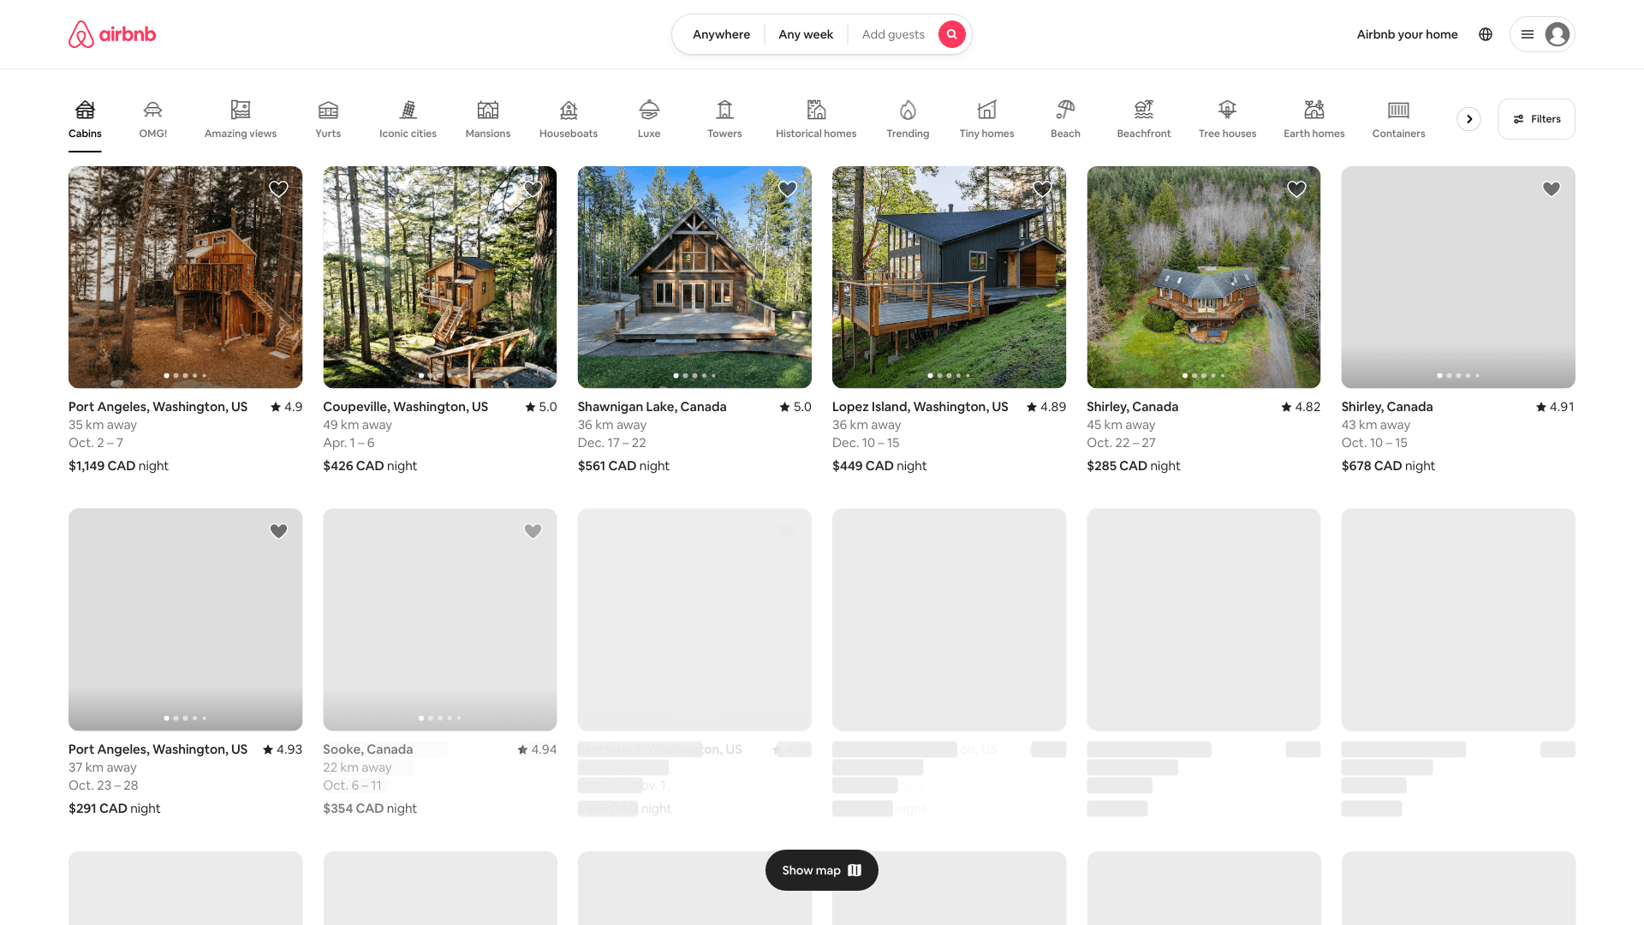Open the OMG! category
Viewport: 1644px width, 925px height.
pyautogui.click(x=153, y=120)
